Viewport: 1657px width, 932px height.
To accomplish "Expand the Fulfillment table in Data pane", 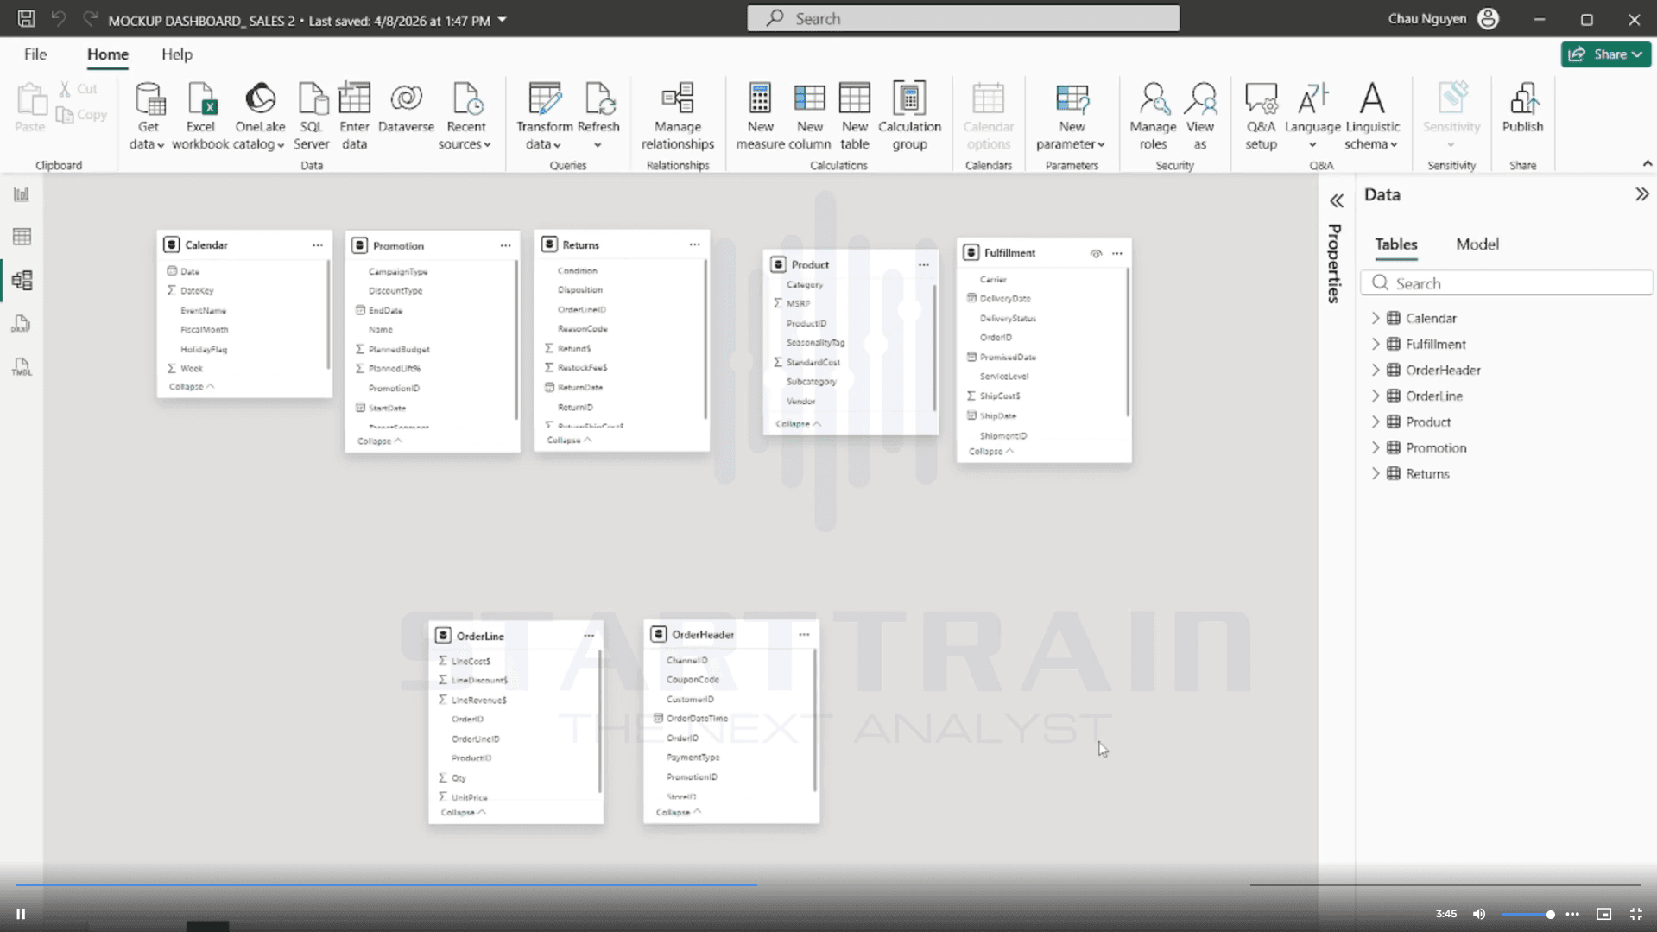I will (1376, 344).
